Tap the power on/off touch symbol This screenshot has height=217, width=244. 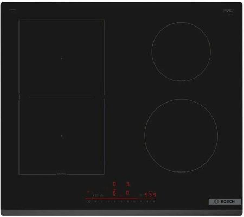click(x=88, y=202)
